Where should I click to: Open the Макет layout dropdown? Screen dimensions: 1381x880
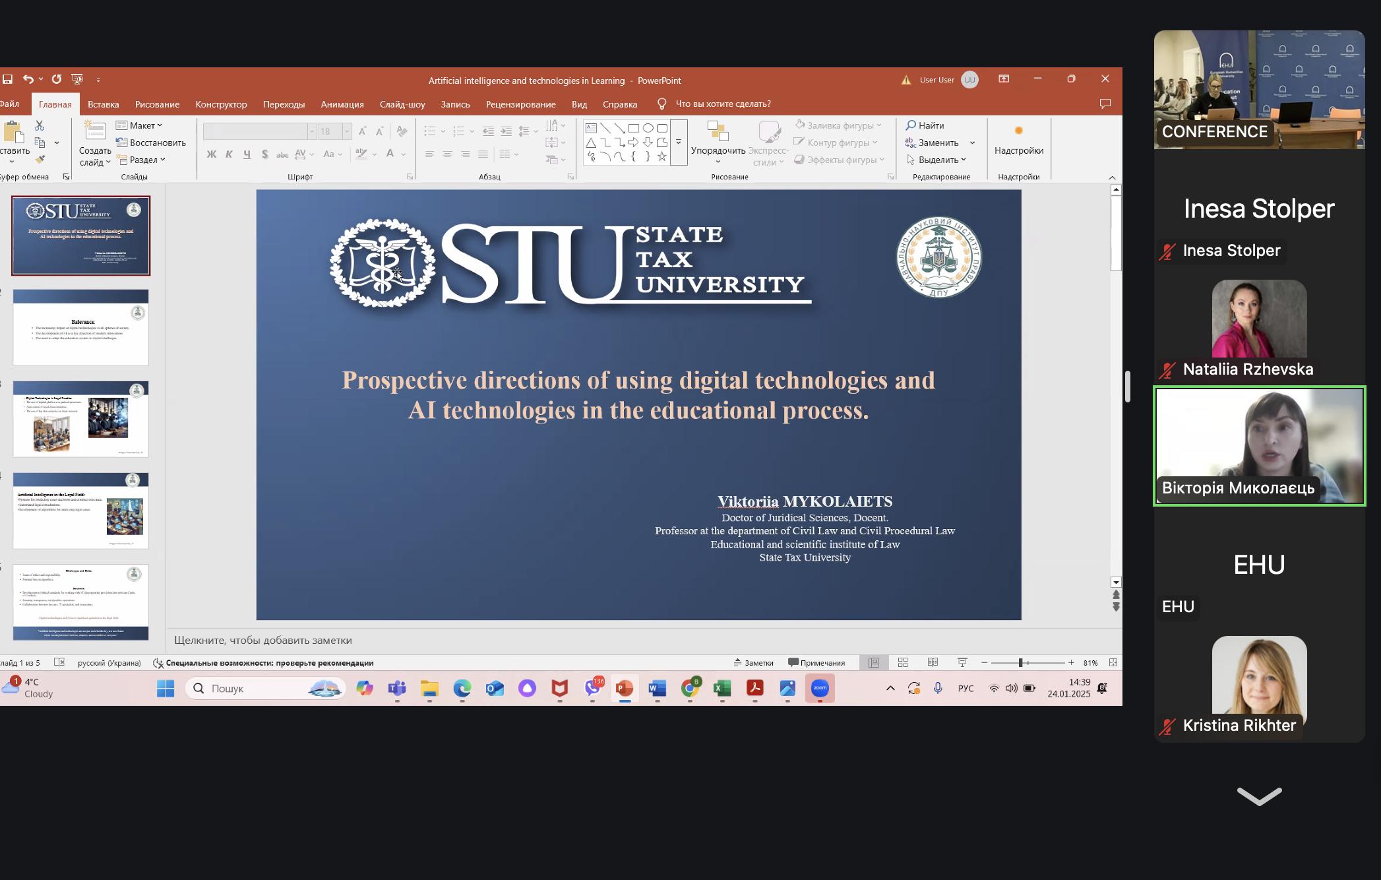coord(139,125)
